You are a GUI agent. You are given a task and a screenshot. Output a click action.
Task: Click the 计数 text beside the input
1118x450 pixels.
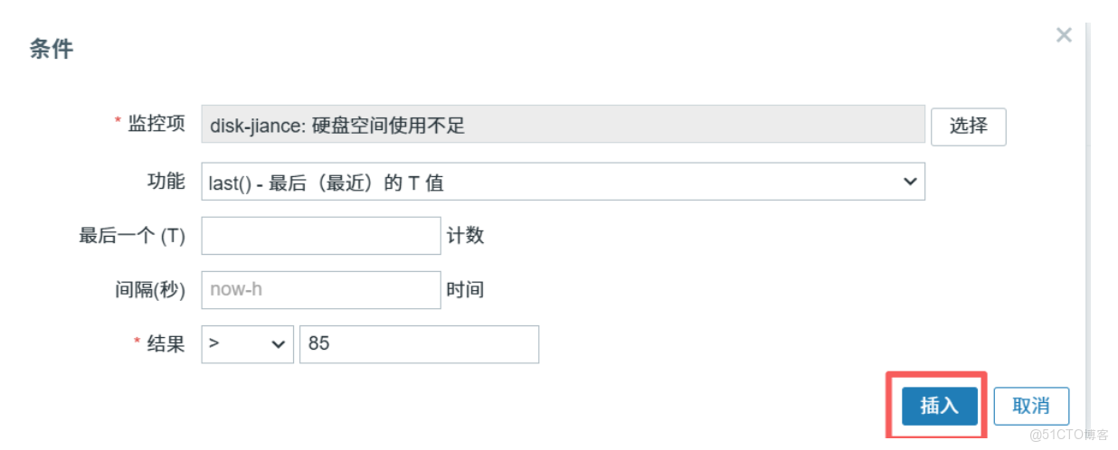[466, 236]
